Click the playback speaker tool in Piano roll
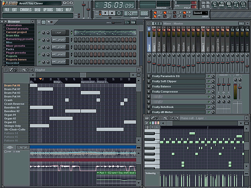 click(x=177, y=118)
